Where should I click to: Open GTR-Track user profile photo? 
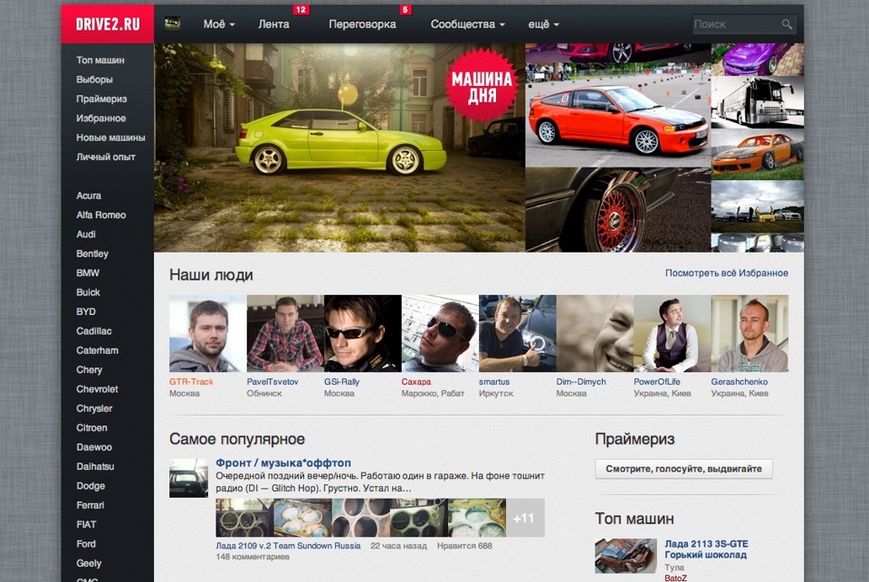[x=207, y=333]
